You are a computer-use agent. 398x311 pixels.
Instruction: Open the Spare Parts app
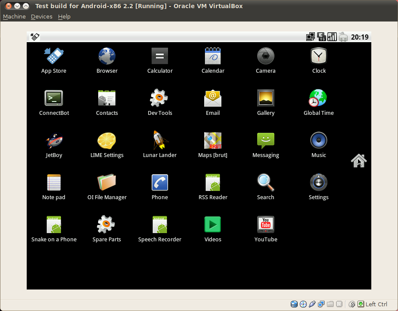click(107, 229)
